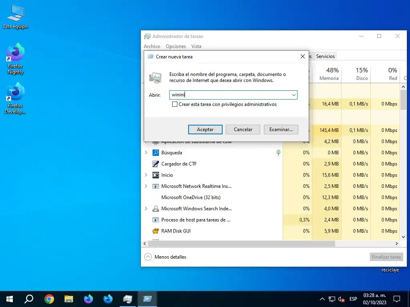Select the RAM Disk GUI row name
Viewport: 410px width, 307px height.
(x=176, y=231)
